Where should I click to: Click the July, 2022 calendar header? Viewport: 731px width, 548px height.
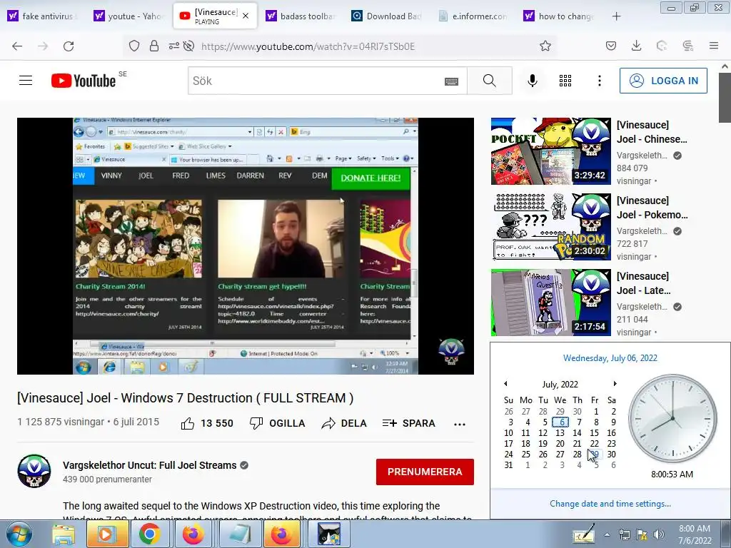click(560, 385)
